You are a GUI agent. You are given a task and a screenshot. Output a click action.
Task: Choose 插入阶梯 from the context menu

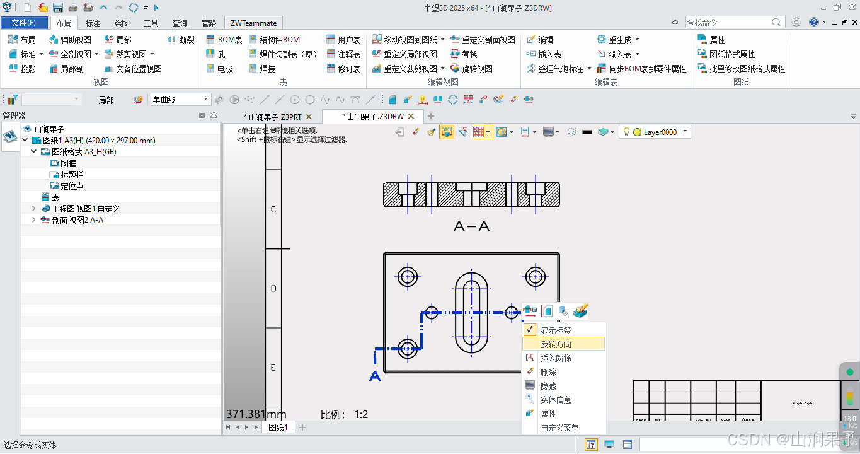pos(563,358)
